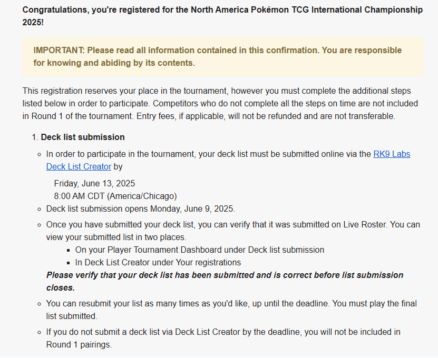Click the word 'closes.' in bold italic
The height and width of the screenshot is (358, 438).
coord(61,287)
